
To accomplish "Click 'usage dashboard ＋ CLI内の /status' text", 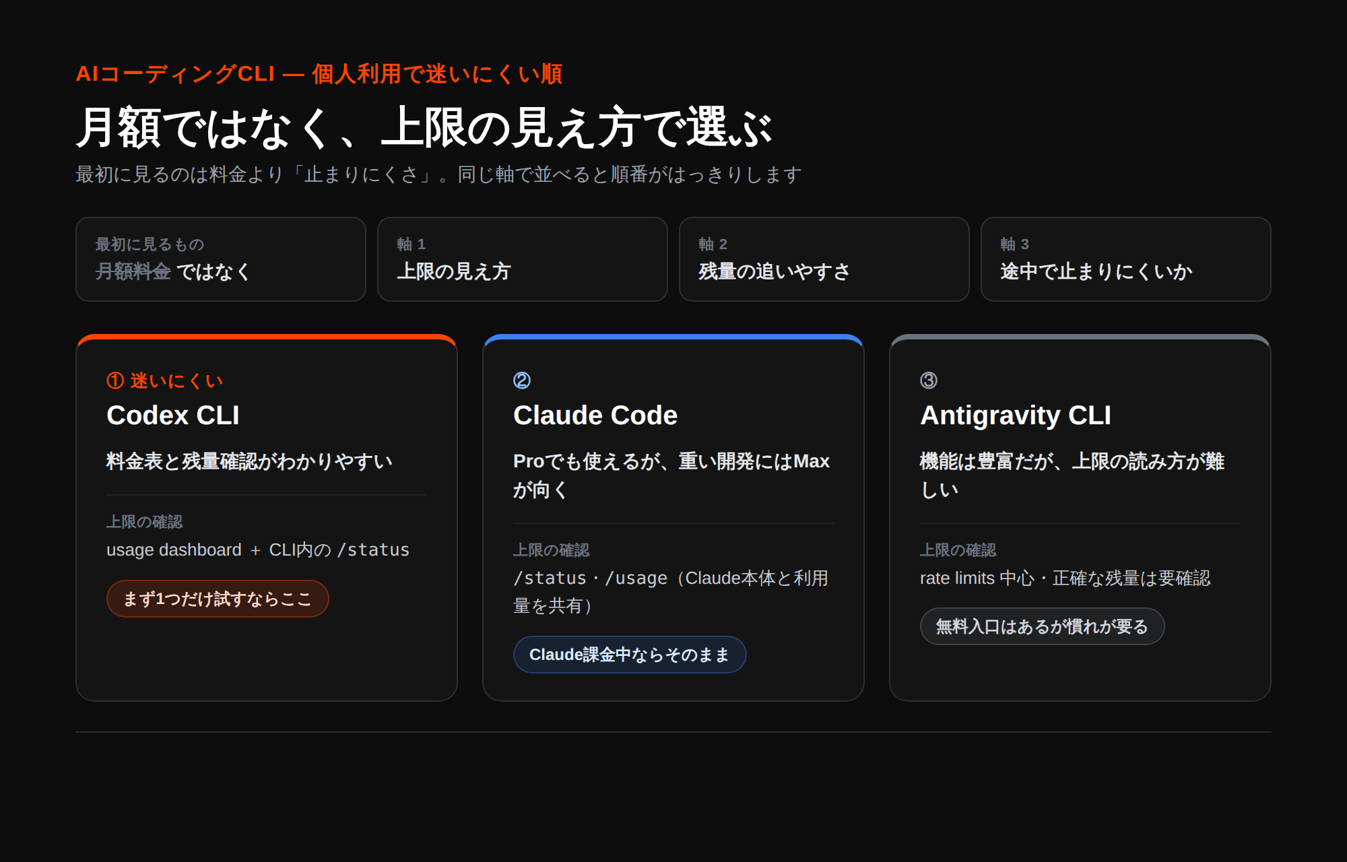I will pos(258,550).
